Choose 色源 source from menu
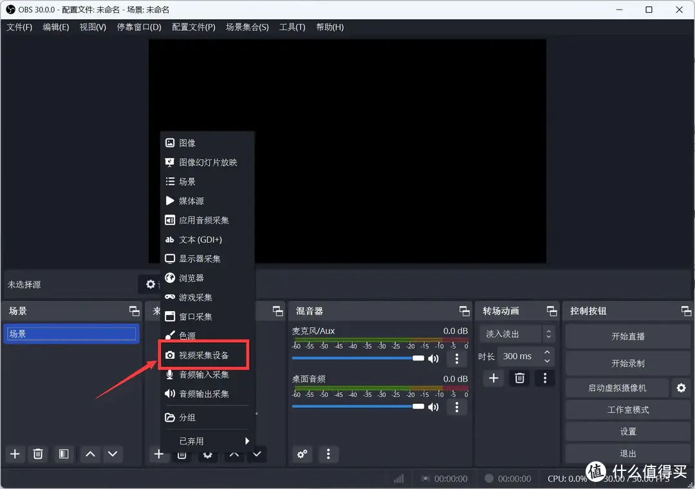The height and width of the screenshot is (489, 695). click(207, 336)
